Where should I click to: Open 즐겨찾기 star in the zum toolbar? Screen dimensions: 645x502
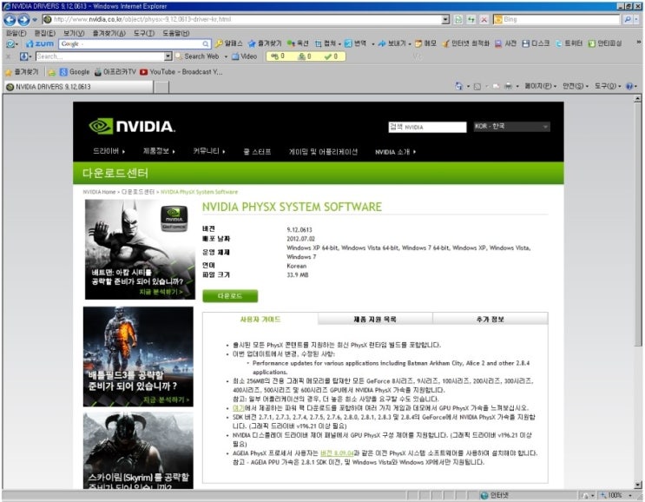[x=265, y=43]
